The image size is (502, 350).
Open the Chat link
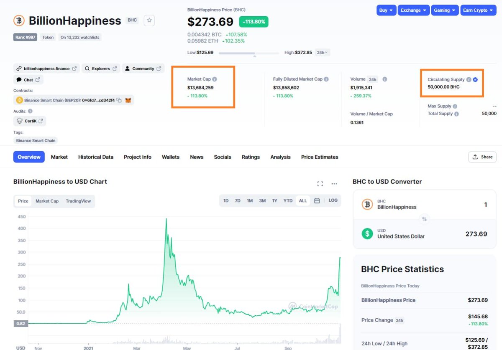click(28, 80)
